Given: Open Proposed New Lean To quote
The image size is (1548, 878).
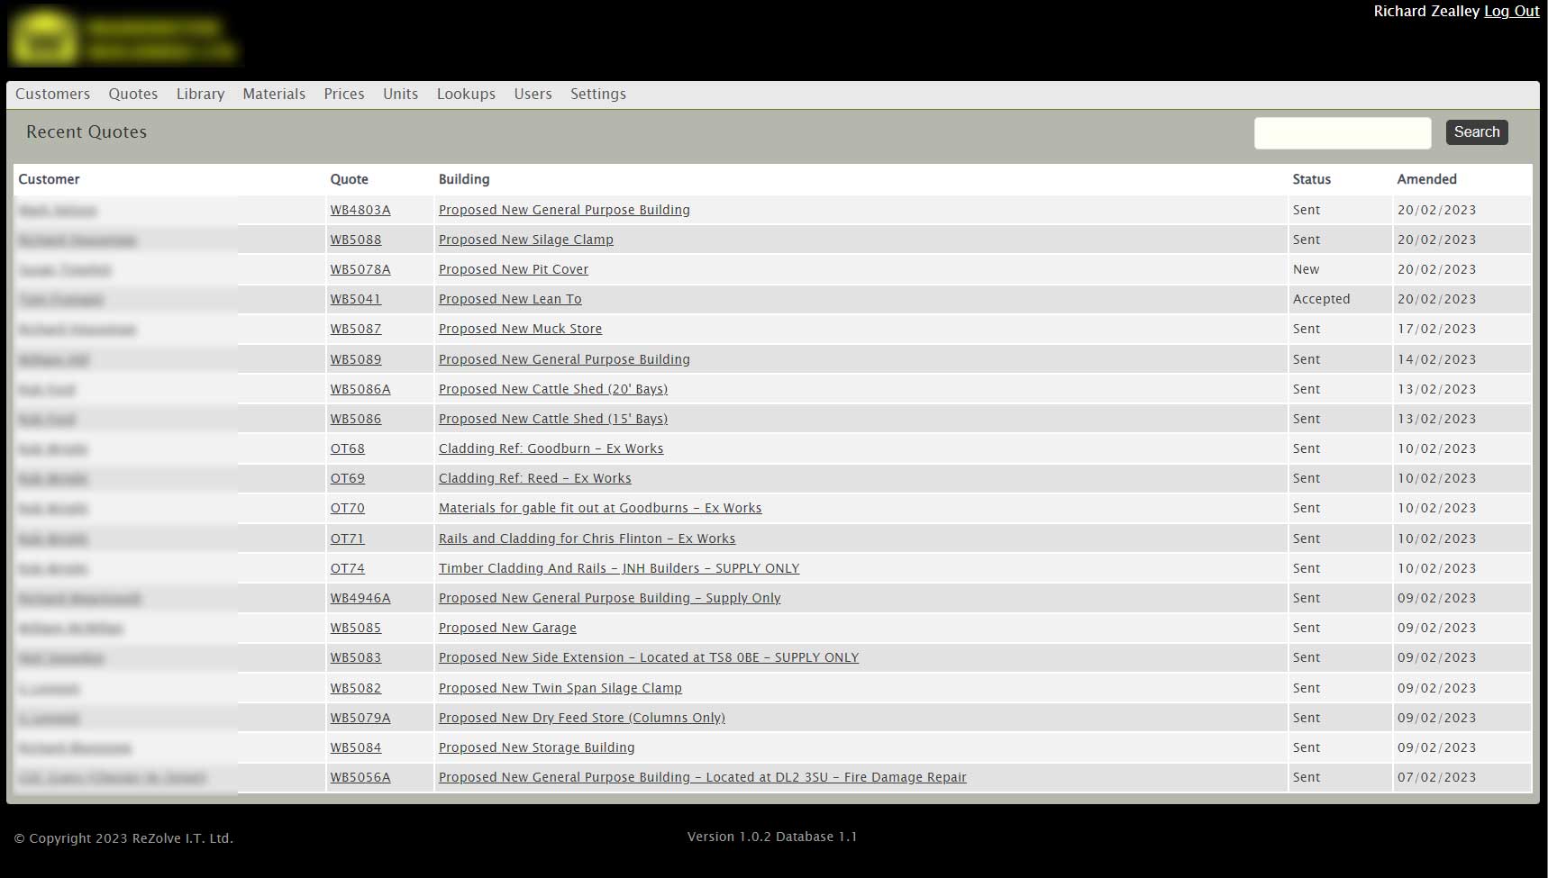Looking at the screenshot, I should (510, 299).
